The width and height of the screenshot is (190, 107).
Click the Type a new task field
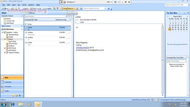pyautogui.click(x=176, y=61)
